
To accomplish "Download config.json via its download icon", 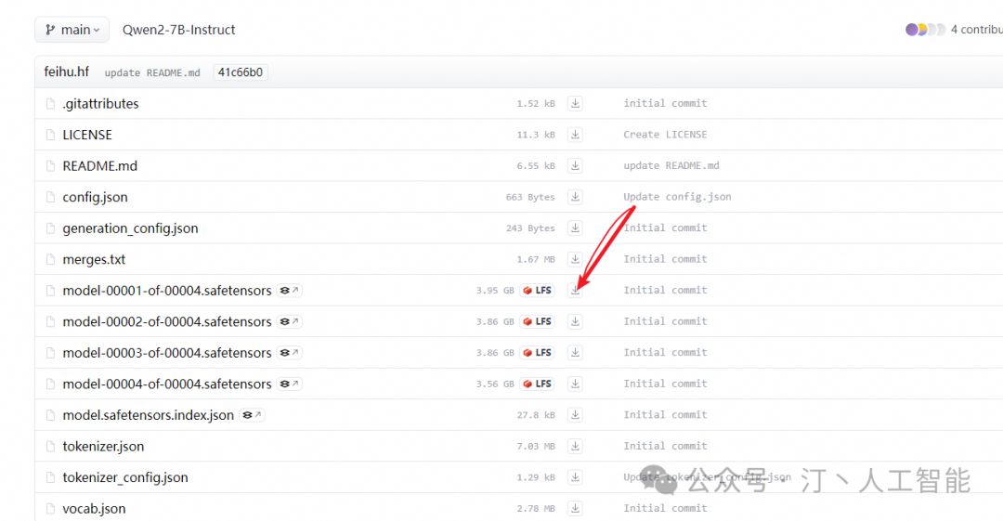I will (x=575, y=197).
